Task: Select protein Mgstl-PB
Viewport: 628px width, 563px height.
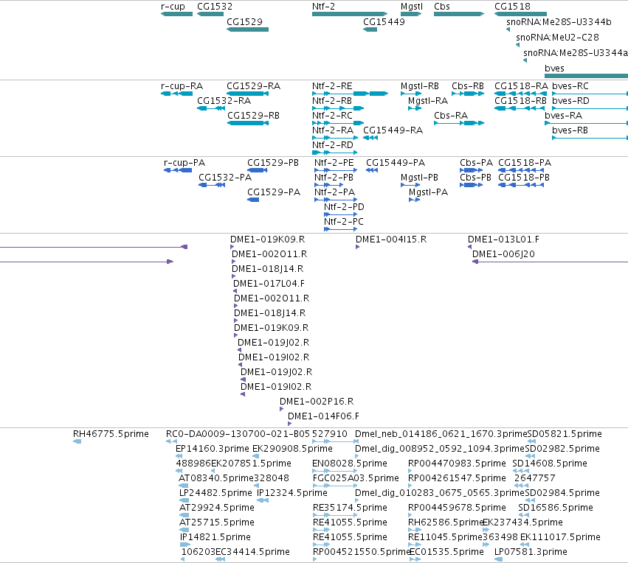Action: [x=410, y=185]
